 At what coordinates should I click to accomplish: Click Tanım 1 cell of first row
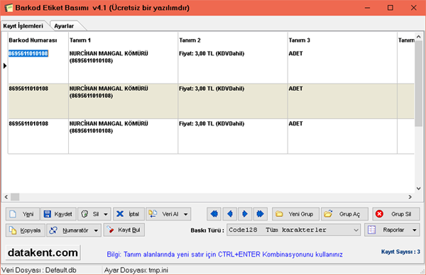(x=124, y=66)
